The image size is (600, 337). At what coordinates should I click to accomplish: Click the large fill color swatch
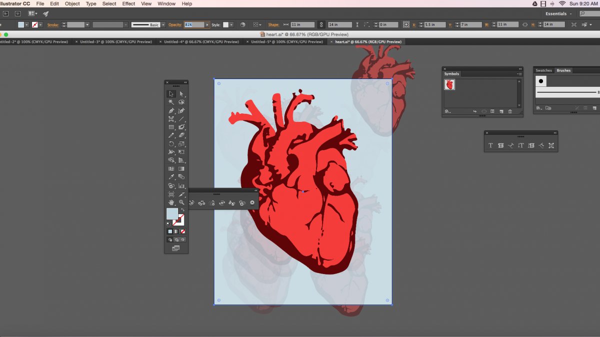[x=172, y=214]
